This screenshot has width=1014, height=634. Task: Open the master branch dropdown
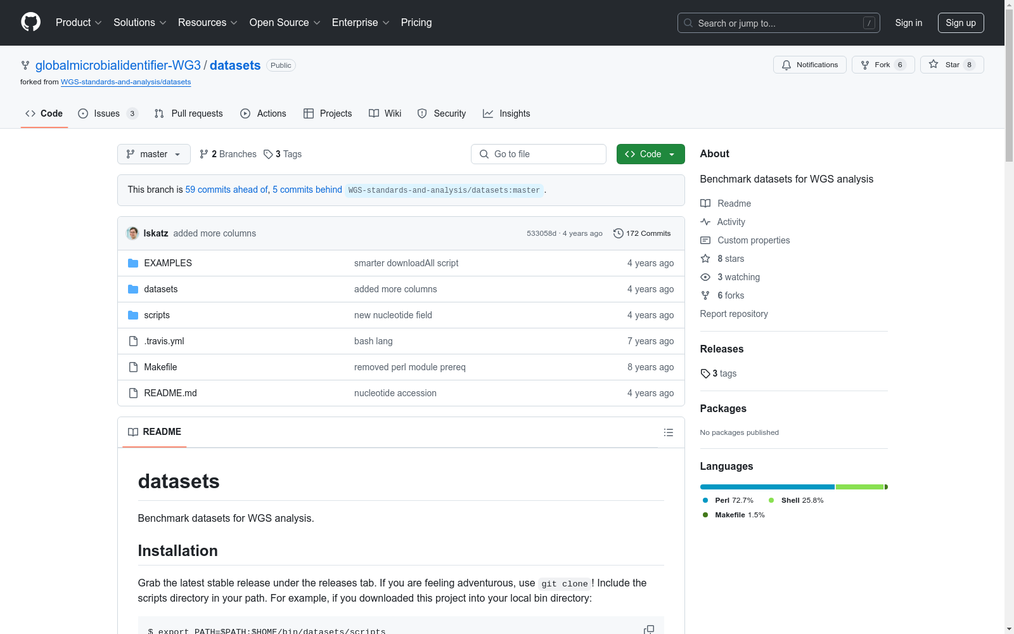pos(154,154)
